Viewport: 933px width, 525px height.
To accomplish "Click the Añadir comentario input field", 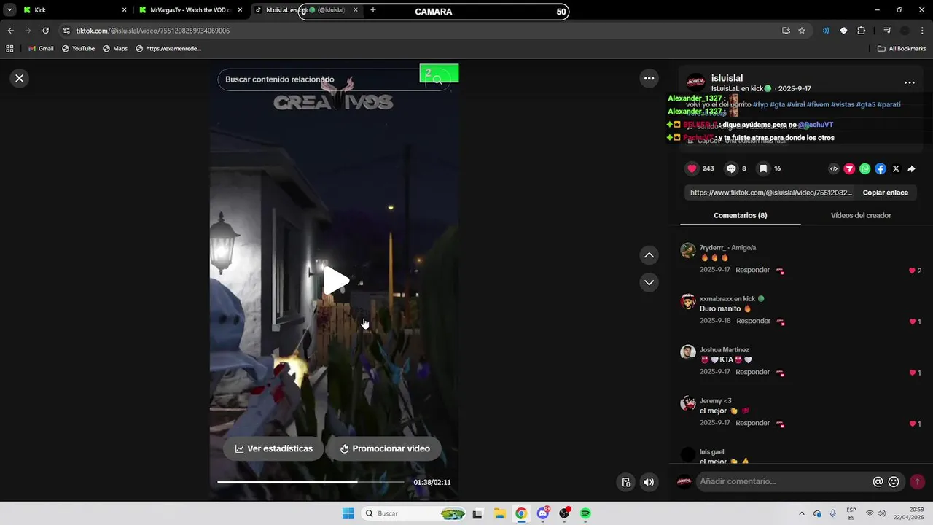I will (x=784, y=481).
